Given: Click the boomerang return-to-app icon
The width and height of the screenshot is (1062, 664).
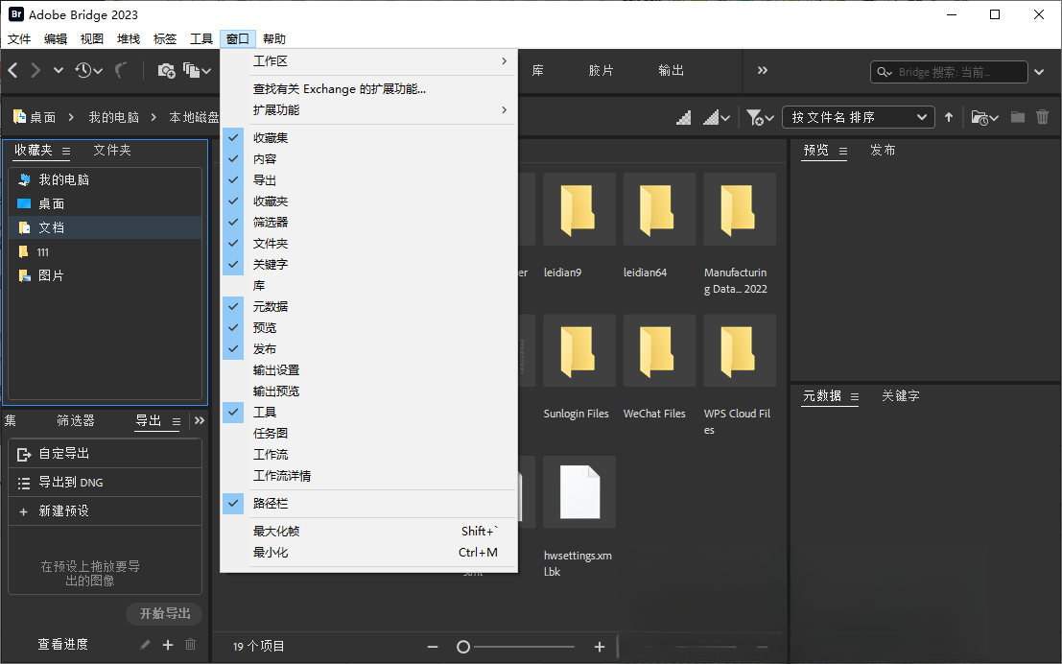Looking at the screenshot, I should coord(121,70).
